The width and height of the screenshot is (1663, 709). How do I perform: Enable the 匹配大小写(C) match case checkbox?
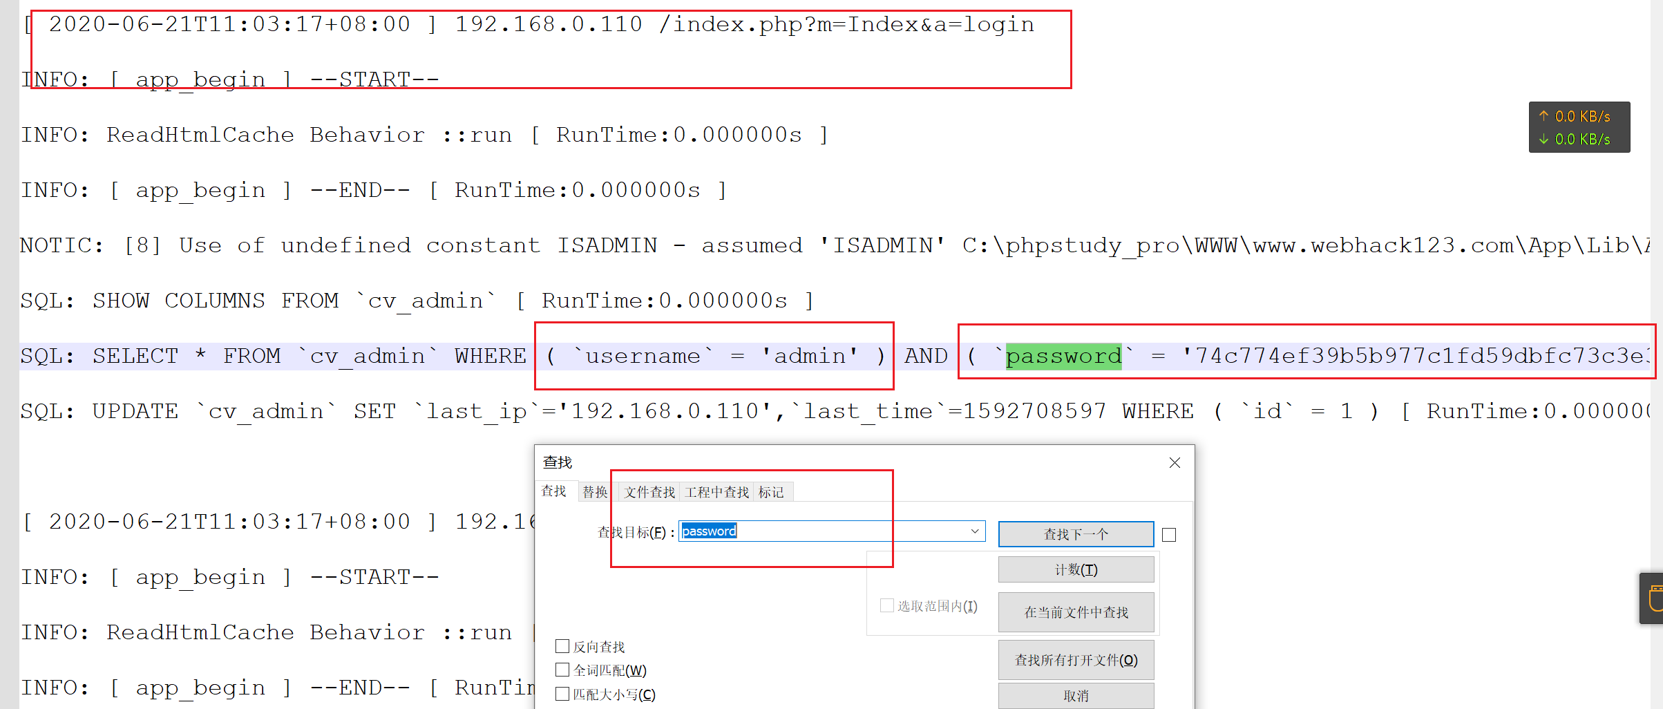click(x=562, y=694)
